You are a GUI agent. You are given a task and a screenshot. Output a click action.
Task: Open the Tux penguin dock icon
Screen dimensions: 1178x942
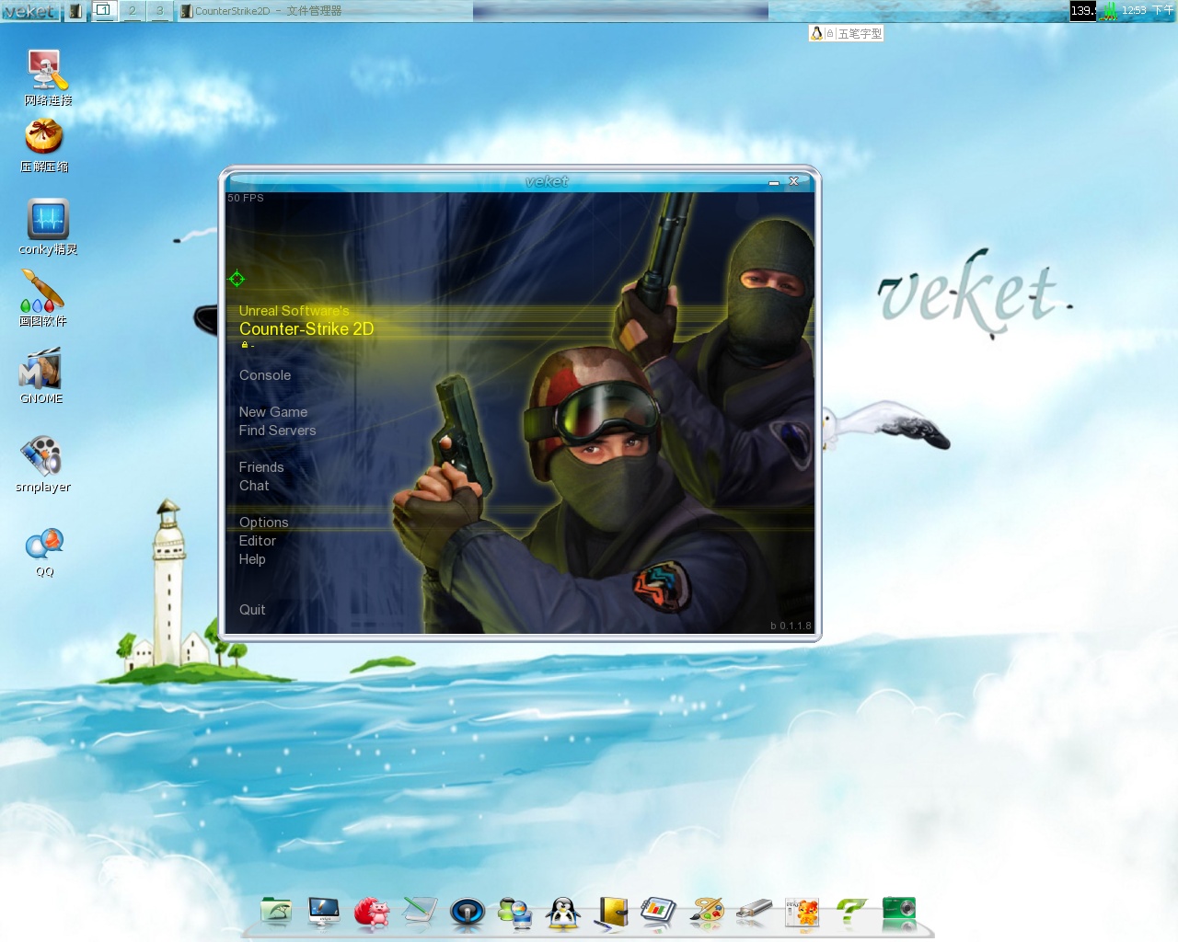(563, 913)
